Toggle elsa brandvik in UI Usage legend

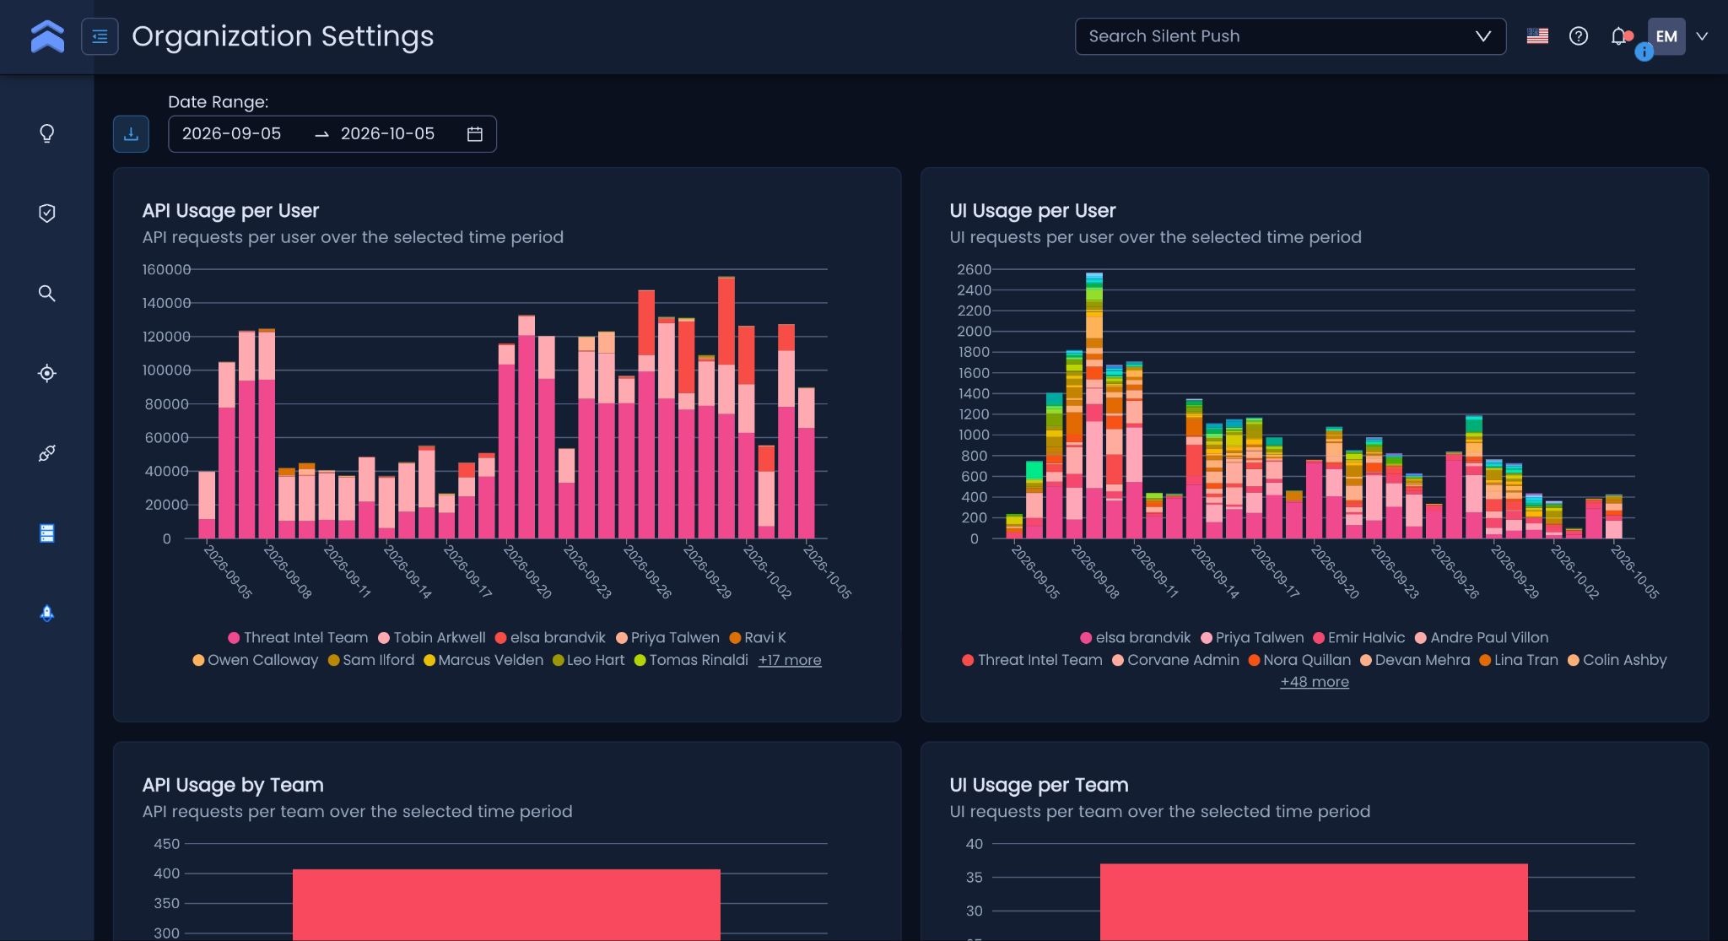tap(1136, 638)
